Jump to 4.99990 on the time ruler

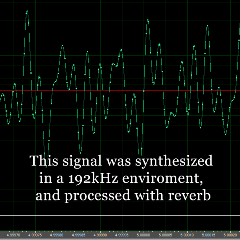click(100, 236)
